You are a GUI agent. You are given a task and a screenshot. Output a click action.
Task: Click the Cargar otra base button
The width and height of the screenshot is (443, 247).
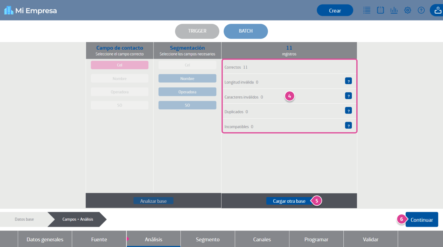(x=289, y=201)
